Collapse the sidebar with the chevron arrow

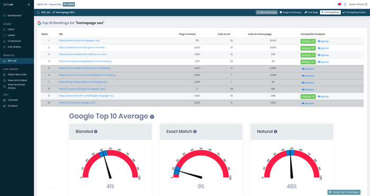tap(29, 4)
